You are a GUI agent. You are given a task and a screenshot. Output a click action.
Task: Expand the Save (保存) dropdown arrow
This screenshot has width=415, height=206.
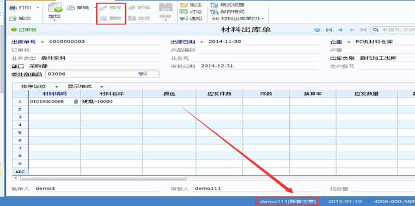(166, 21)
